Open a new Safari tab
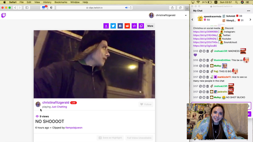 tap(187, 9)
